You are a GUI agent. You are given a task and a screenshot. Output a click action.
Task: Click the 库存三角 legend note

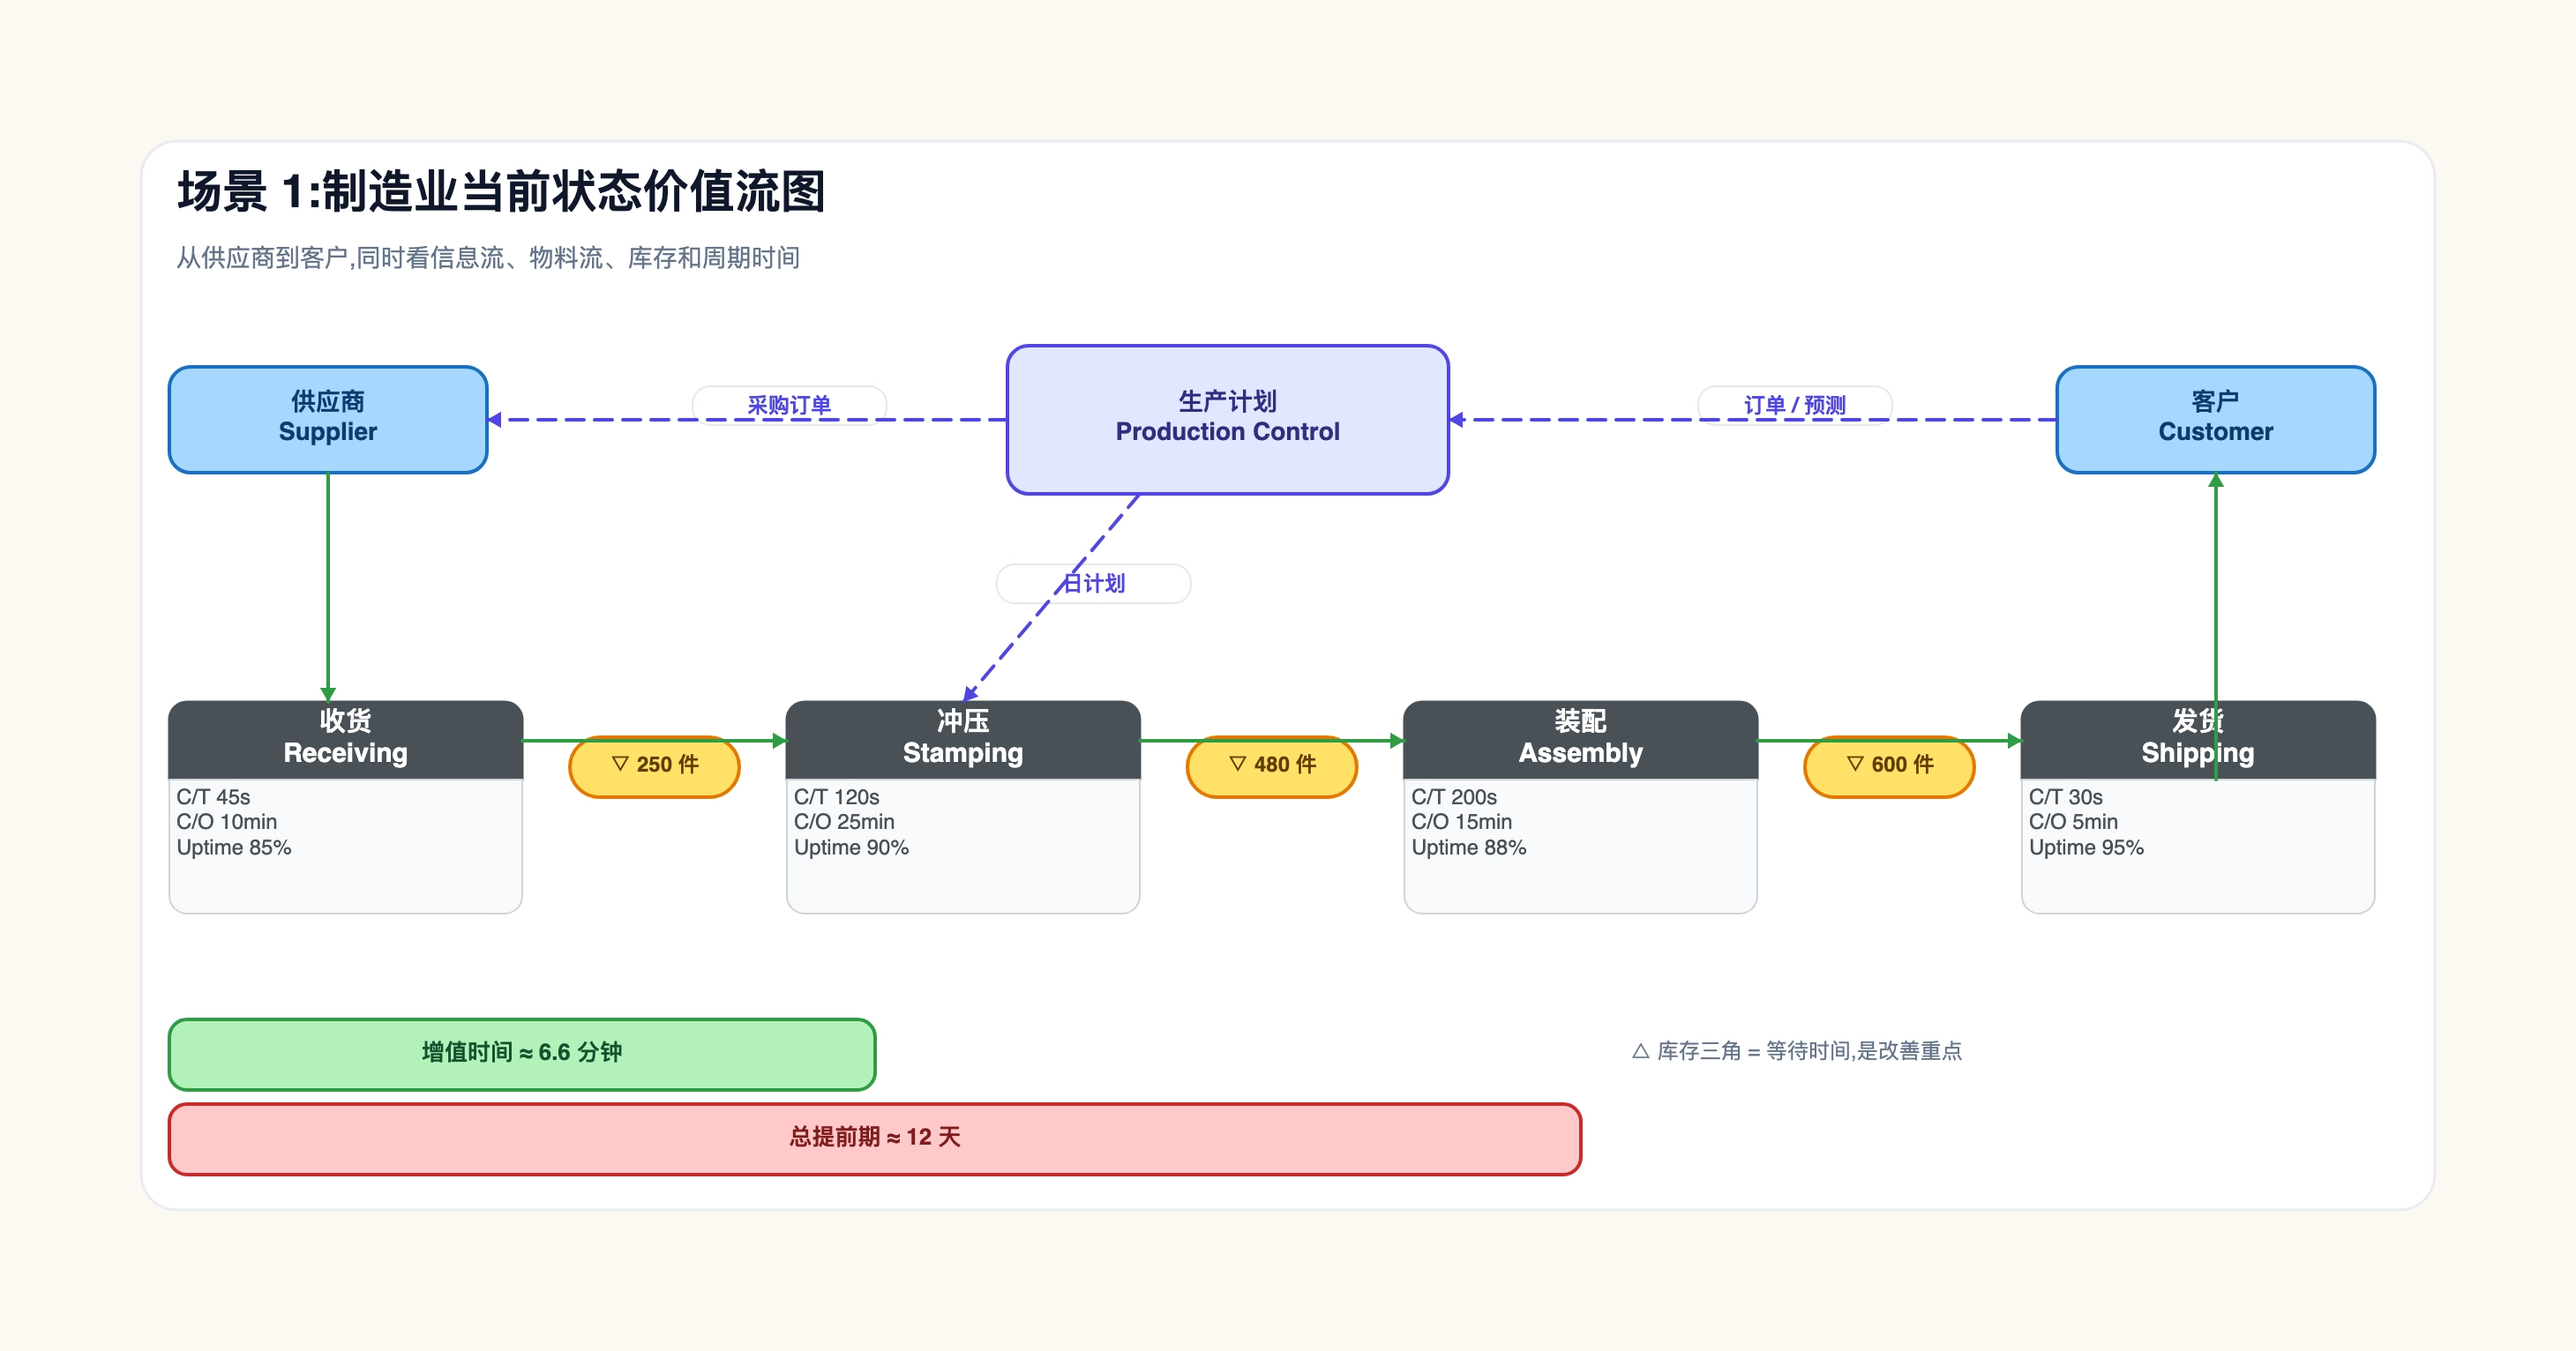(x=1797, y=1051)
